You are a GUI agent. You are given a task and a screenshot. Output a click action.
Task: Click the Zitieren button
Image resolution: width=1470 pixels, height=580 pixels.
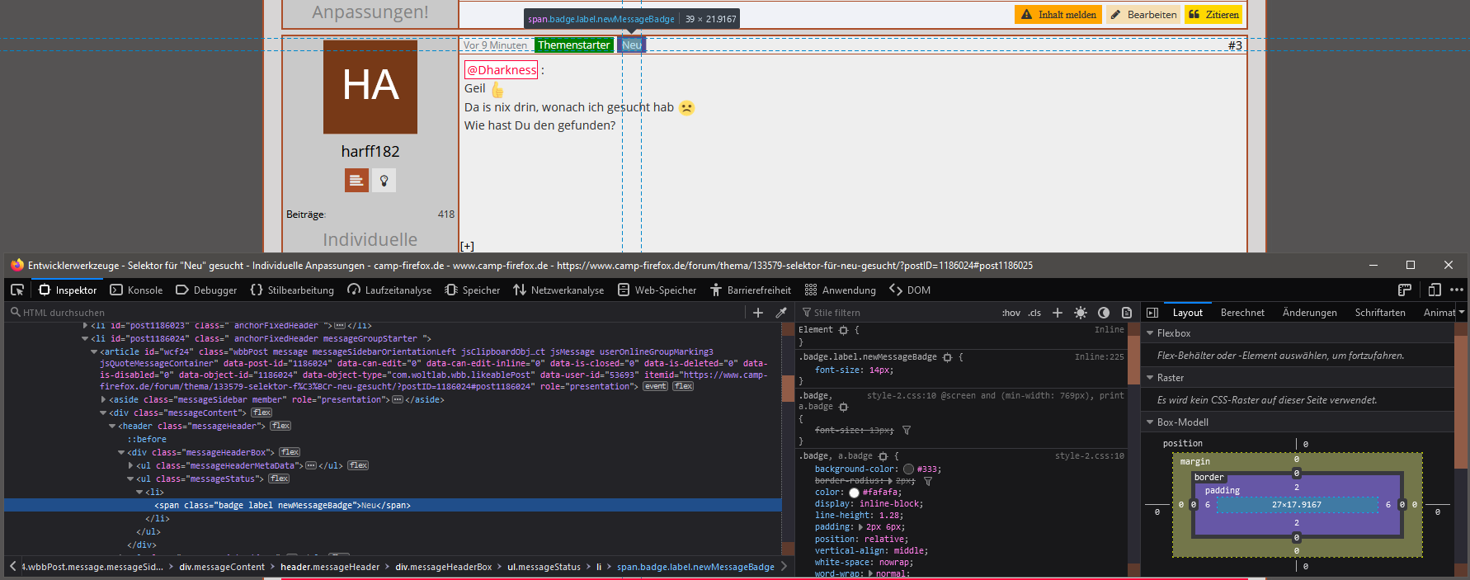point(1213,15)
